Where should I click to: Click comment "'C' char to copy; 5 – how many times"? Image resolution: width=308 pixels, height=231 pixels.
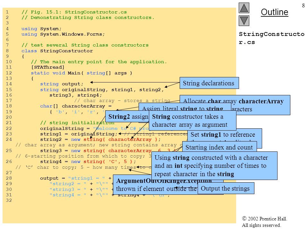click(x=81, y=167)
